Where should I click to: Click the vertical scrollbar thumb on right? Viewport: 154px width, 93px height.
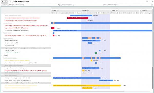click(153, 78)
